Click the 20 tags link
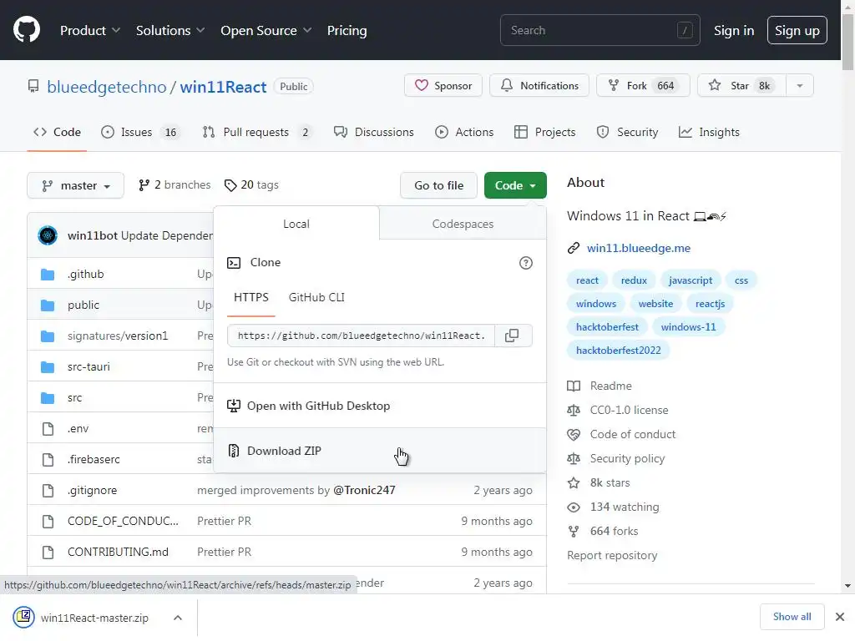The width and height of the screenshot is (855, 641). [251, 185]
